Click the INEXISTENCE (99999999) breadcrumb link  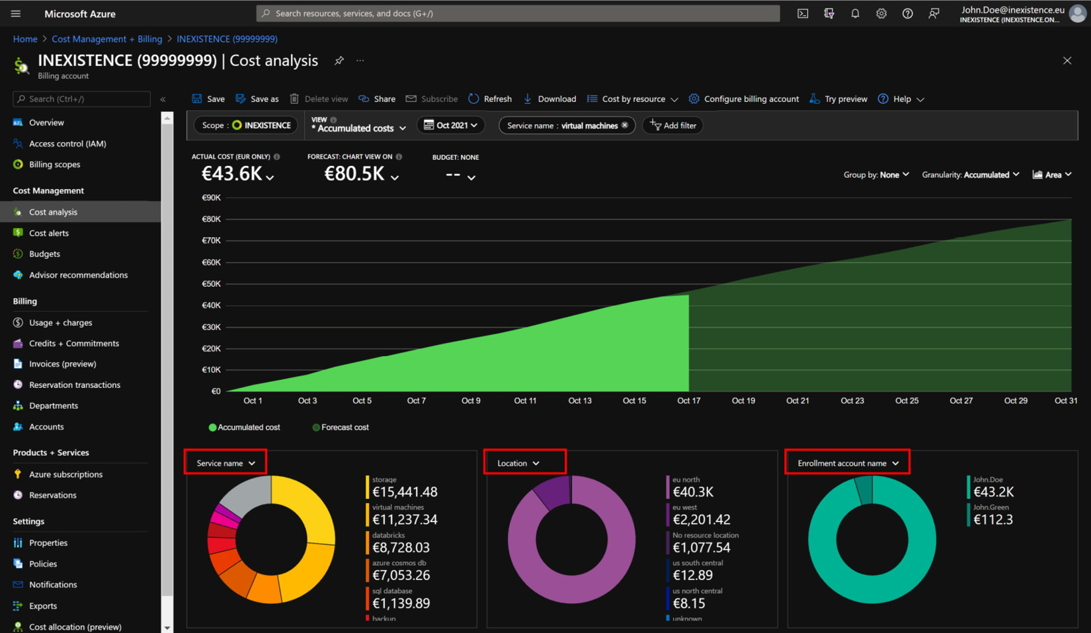point(227,39)
